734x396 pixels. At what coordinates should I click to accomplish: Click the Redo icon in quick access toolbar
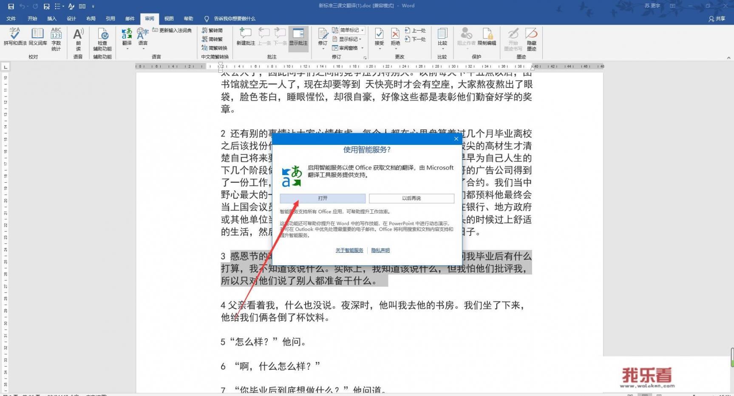35,6
